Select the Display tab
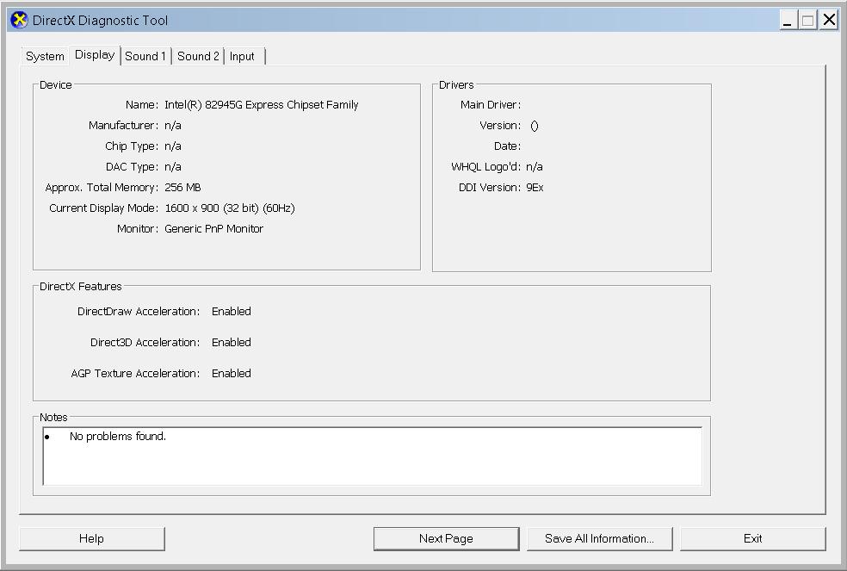Screen dimensions: 847x571 click(x=95, y=55)
